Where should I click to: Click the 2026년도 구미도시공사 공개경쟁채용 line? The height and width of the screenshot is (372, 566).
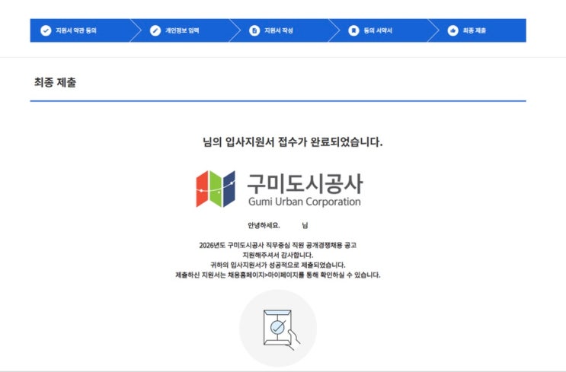(x=277, y=245)
